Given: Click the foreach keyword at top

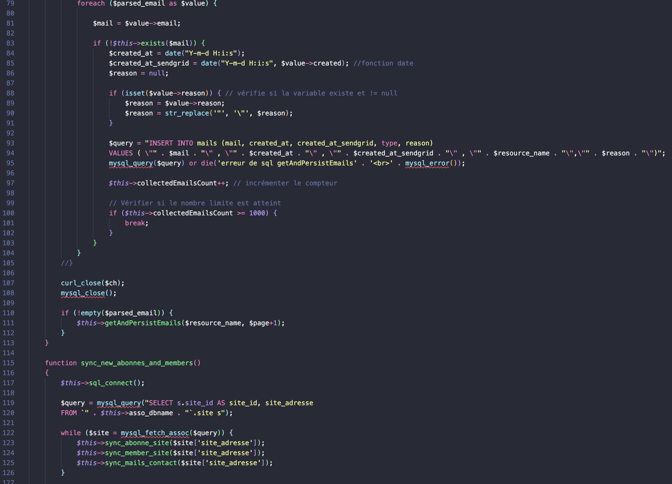Looking at the screenshot, I should pyautogui.click(x=91, y=4).
